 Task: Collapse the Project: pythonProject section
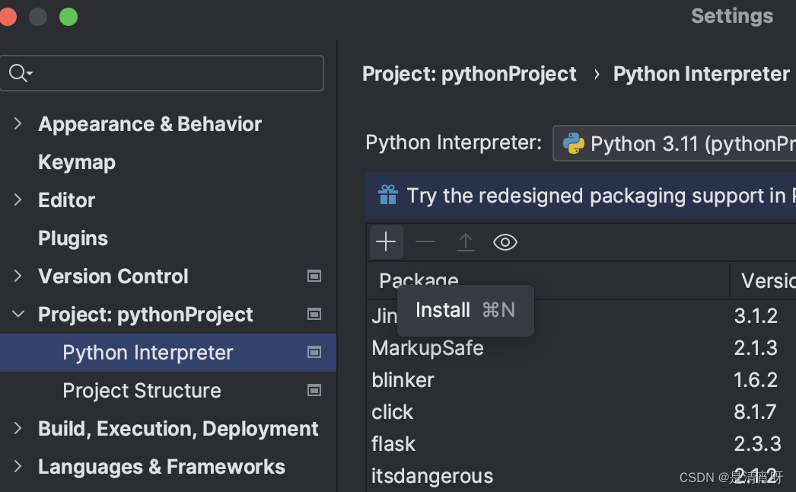[x=18, y=314]
